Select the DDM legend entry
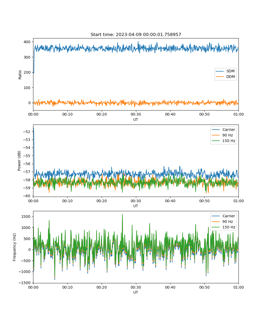This screenshot has width=265, height=318. (226, 77)
